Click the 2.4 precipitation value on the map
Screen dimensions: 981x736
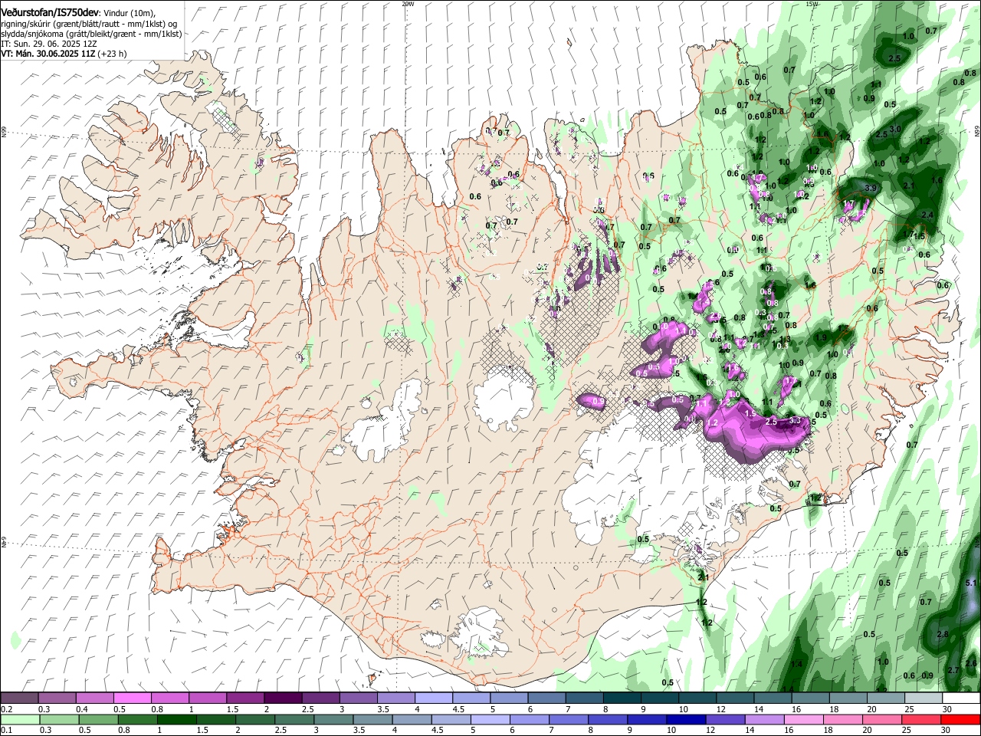927,215
